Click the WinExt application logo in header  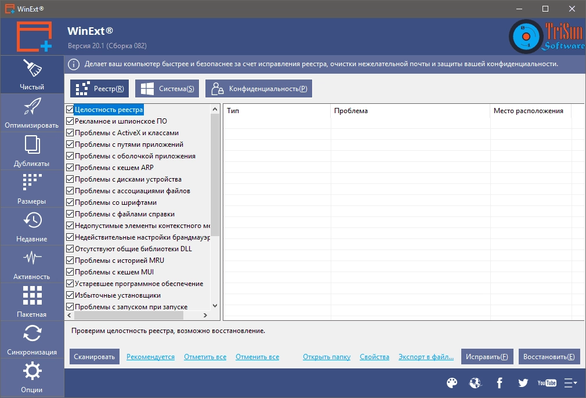tap(34, 36)
